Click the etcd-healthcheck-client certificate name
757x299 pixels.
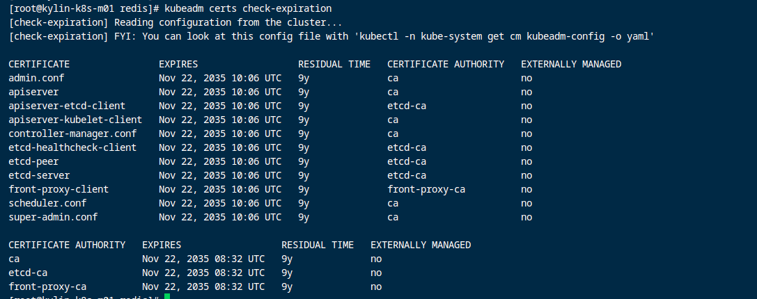click(72, 147)
